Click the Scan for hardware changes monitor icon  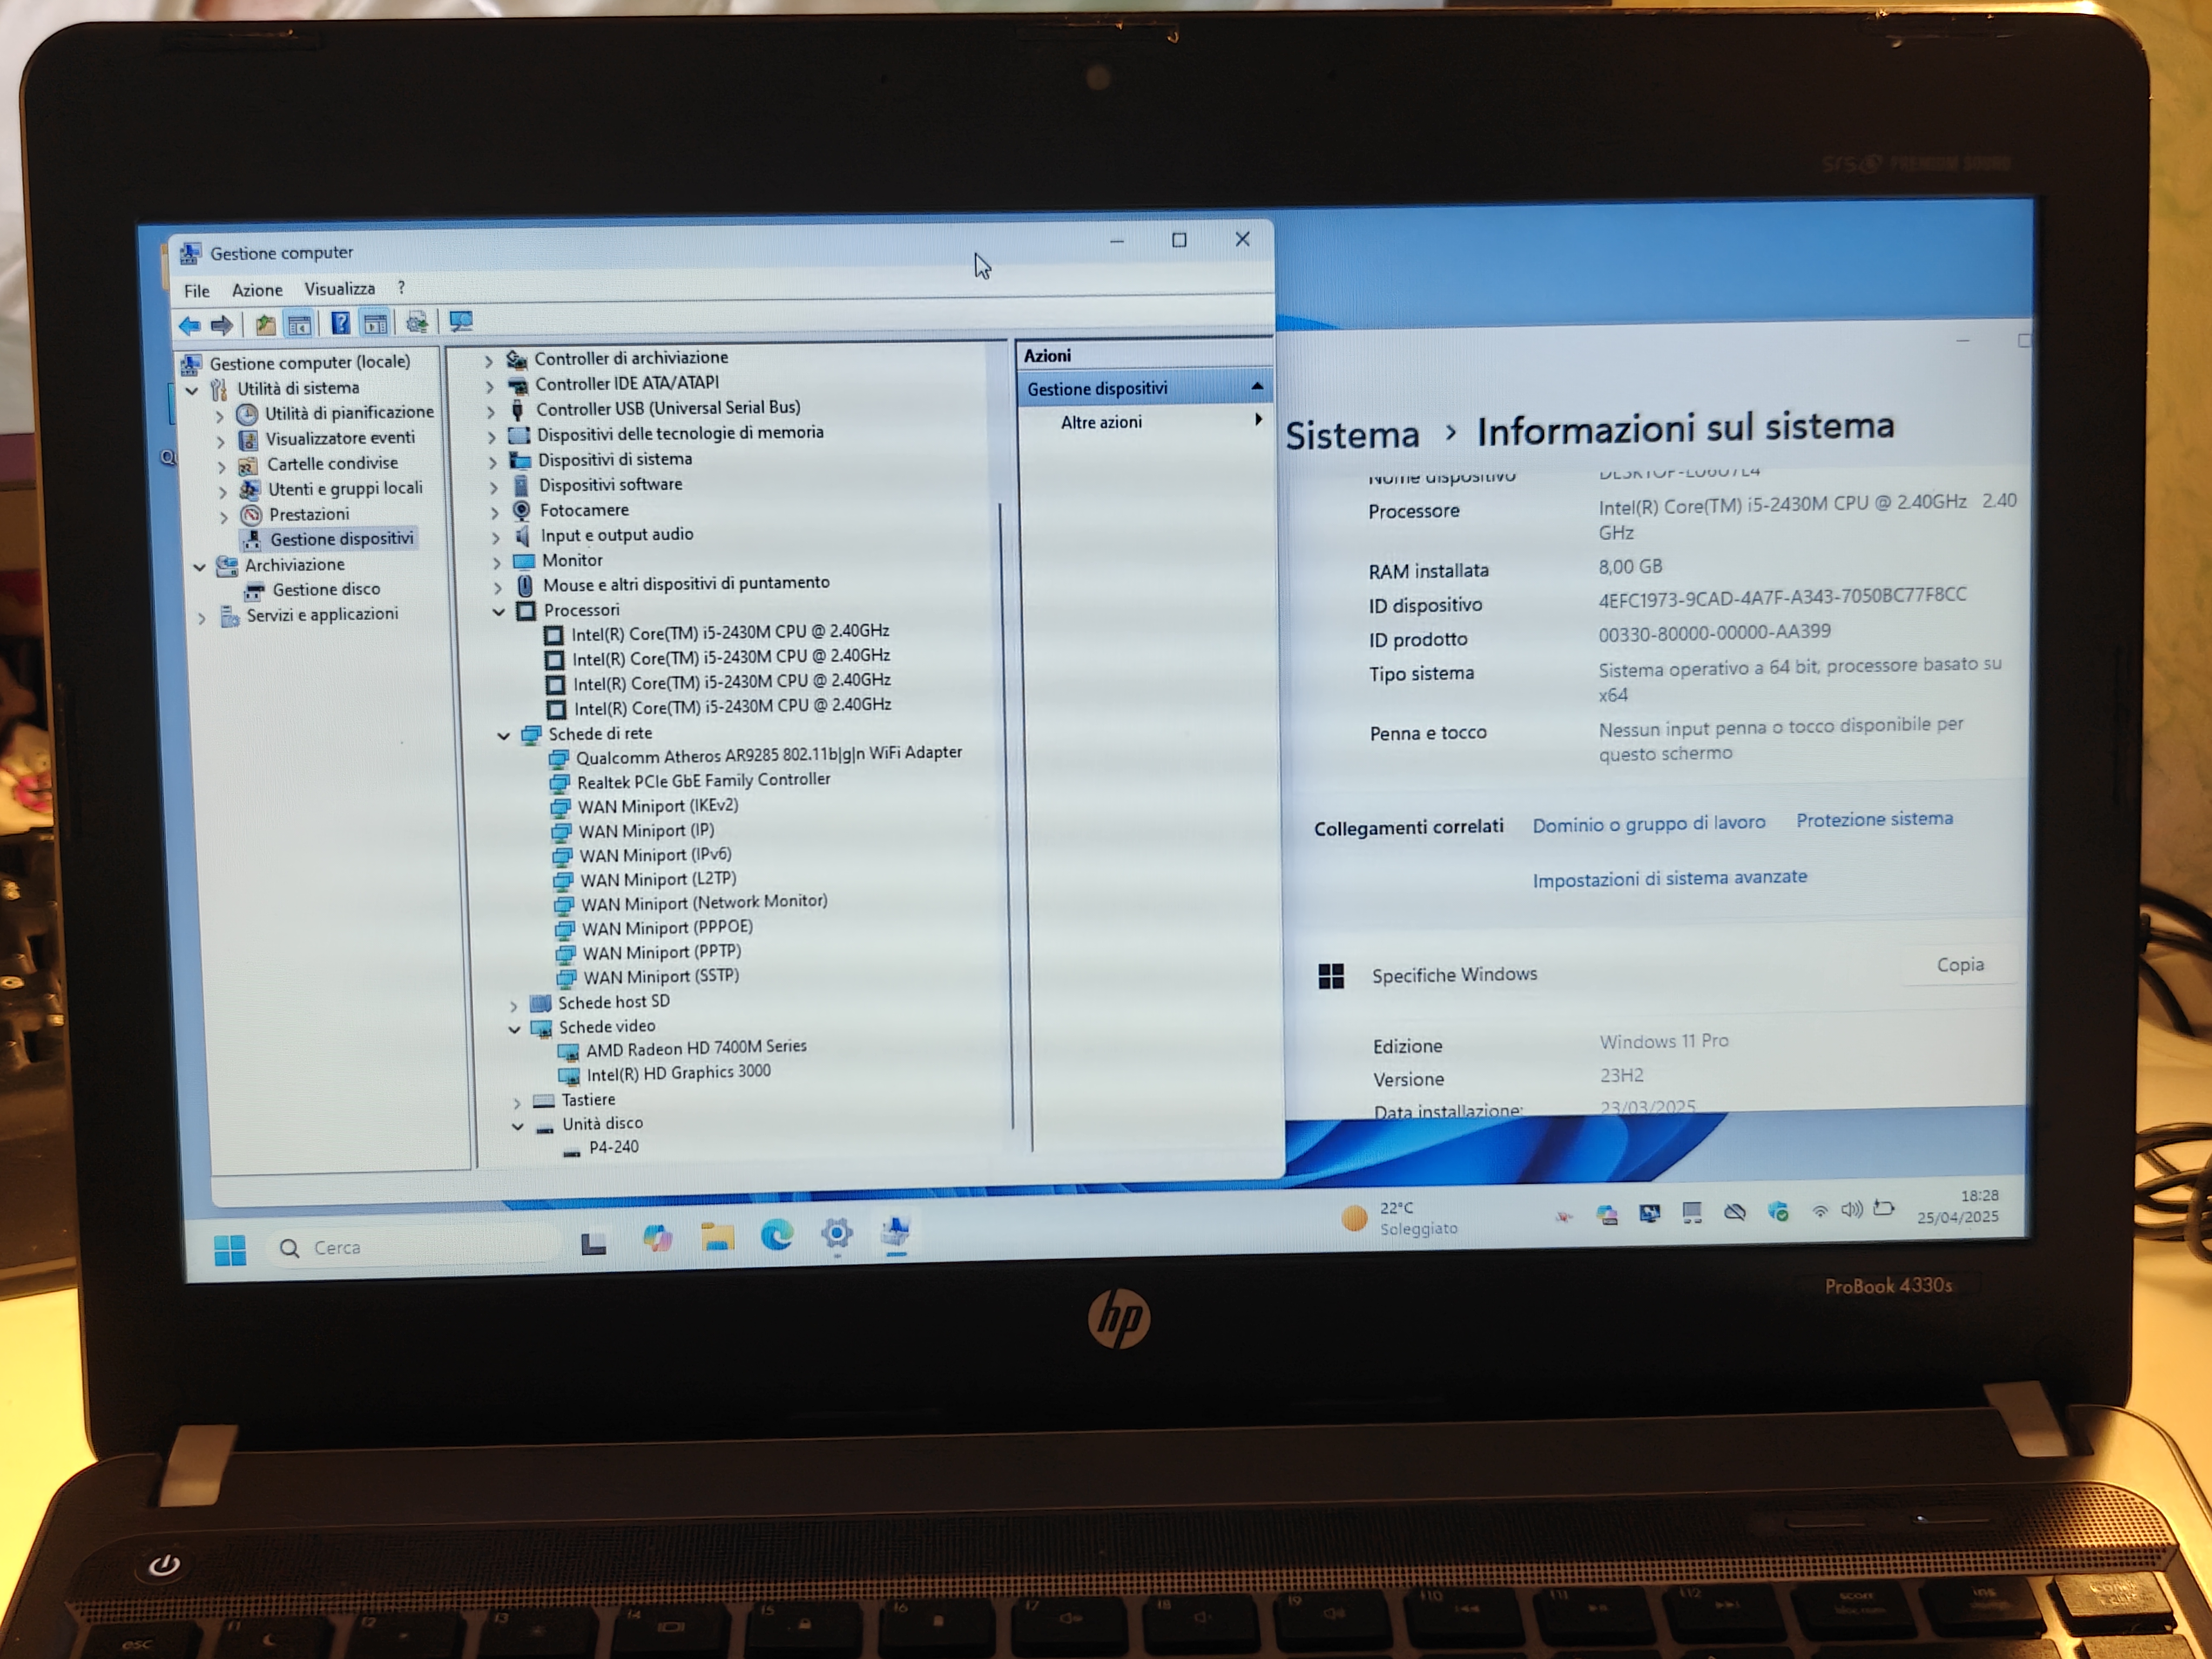(x=460, y=321)
